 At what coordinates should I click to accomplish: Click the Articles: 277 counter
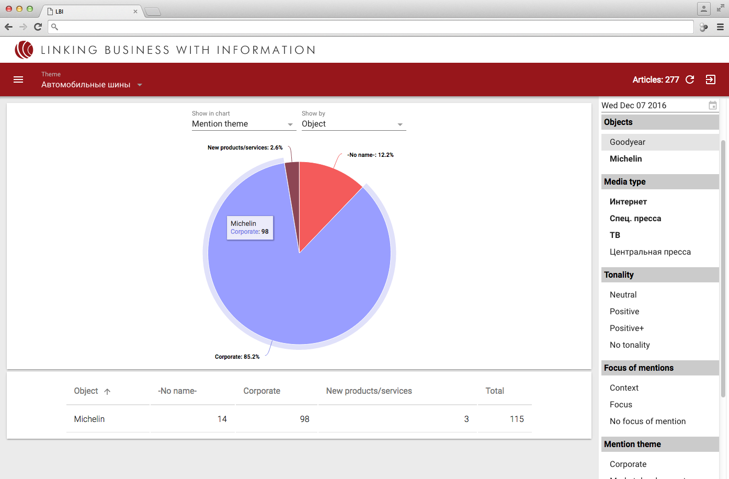(656, 79)
